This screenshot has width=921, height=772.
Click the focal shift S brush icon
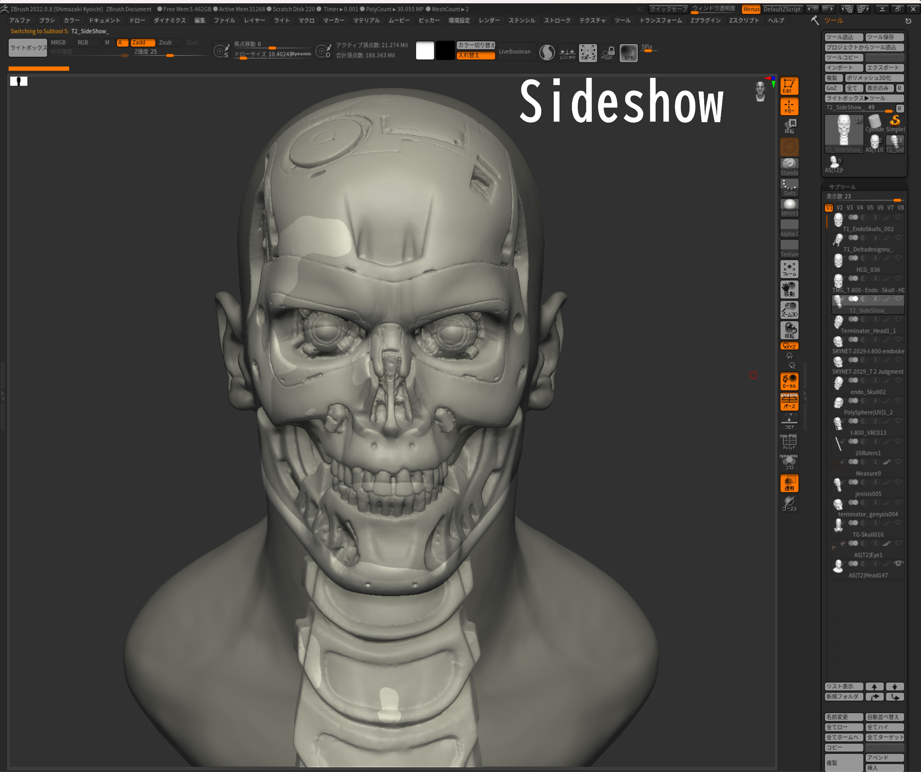pos(221,51)
